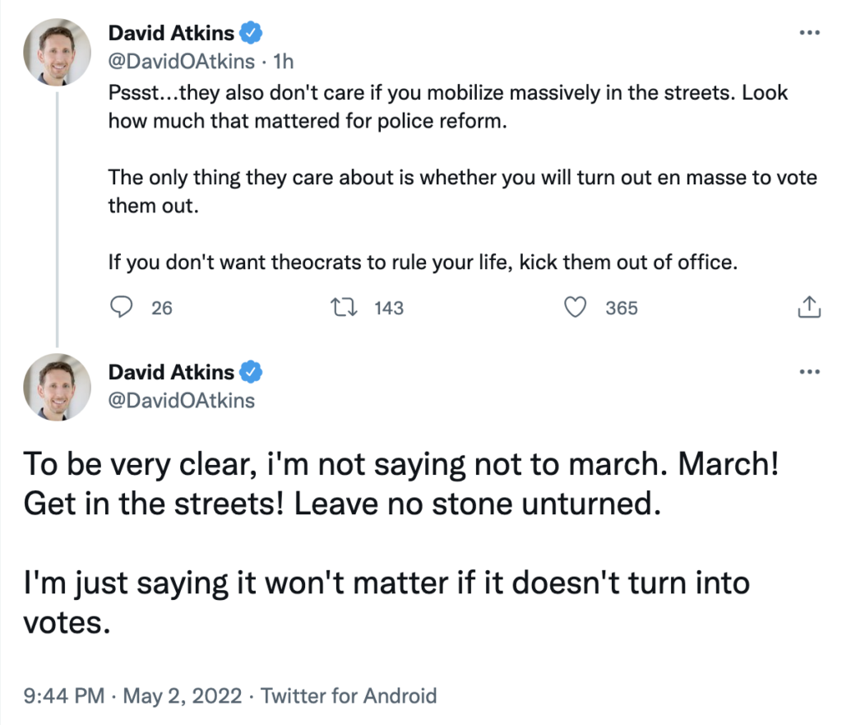Click David Atkins name on second tweet
Image resolution: width=842 pixels, height=725 pixels.
click(171, 372)
